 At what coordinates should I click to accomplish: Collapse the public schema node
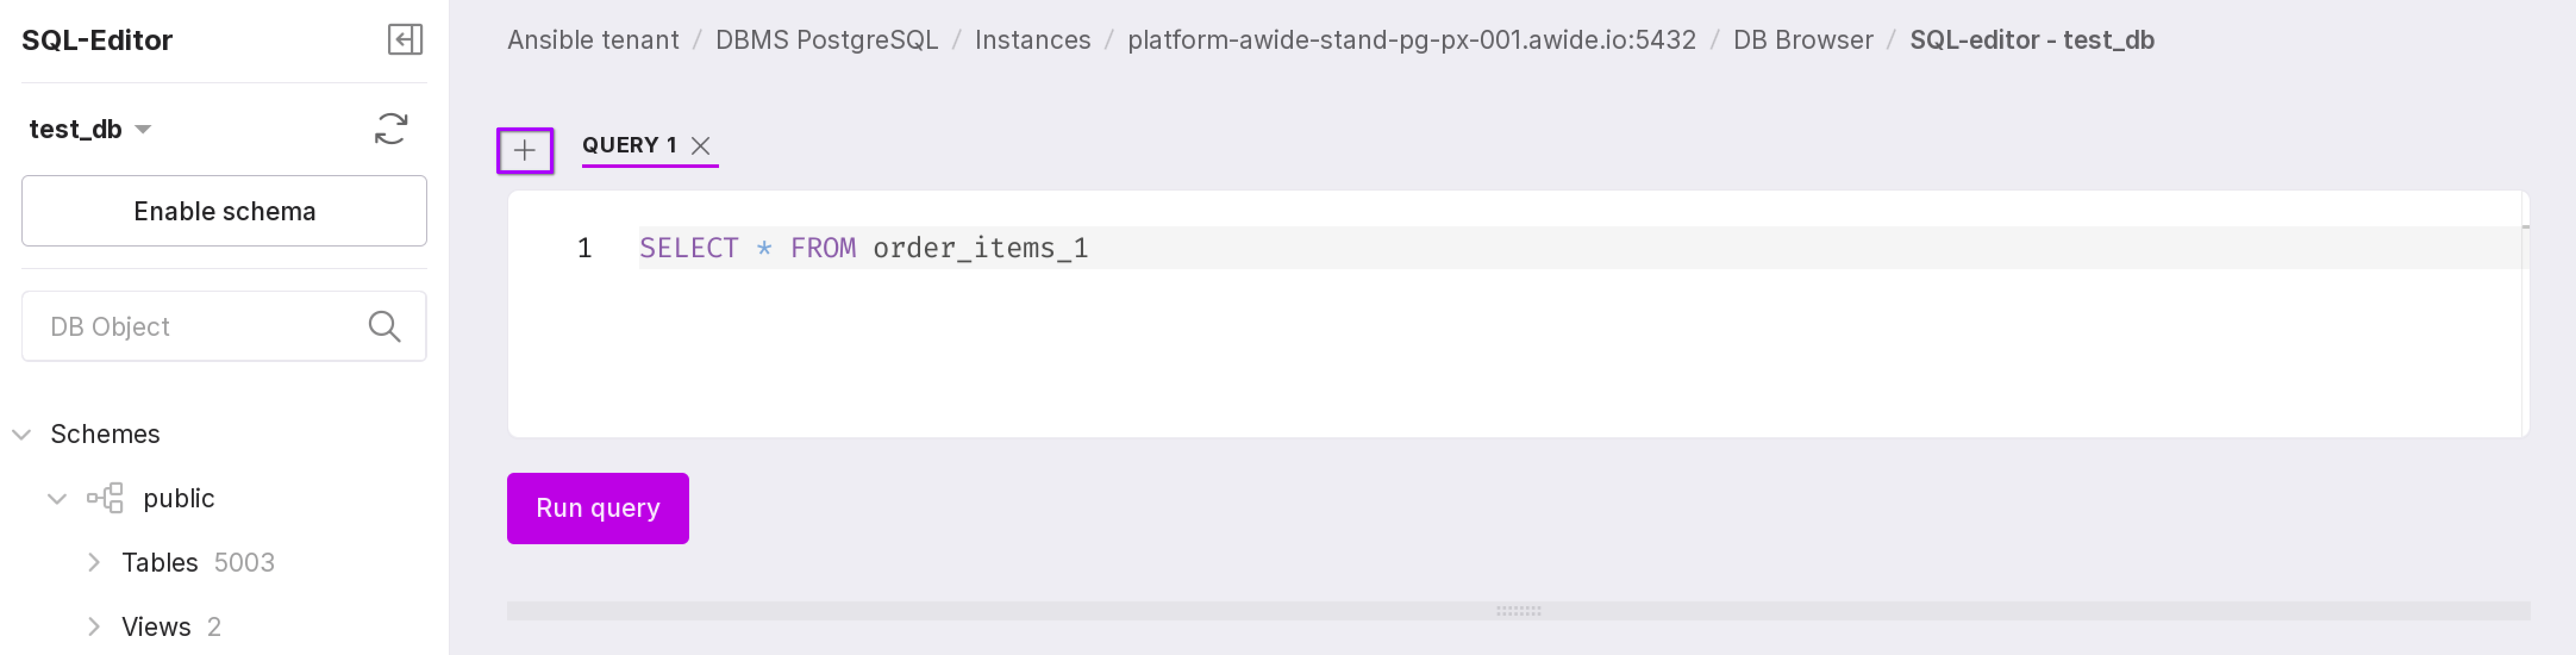57,498
